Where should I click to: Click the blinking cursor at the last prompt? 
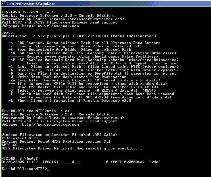[48, 169]
